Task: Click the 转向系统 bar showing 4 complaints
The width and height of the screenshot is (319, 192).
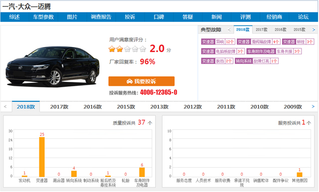Action: (x=74, y=174)
